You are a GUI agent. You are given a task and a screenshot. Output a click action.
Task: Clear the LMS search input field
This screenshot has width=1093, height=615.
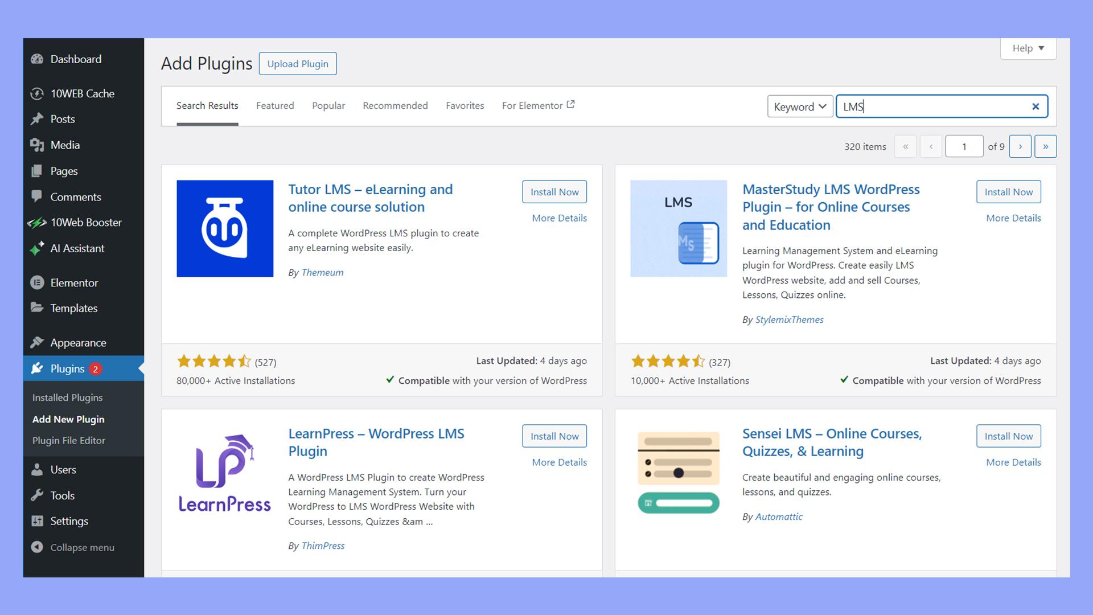click(x=1036, y=106)
